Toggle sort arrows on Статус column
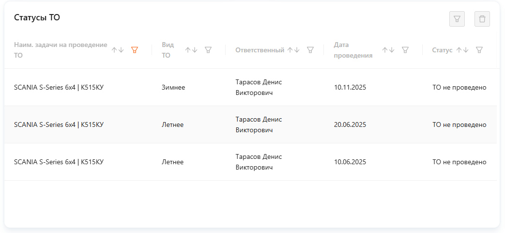505x233 pixels. coord(462,50)
